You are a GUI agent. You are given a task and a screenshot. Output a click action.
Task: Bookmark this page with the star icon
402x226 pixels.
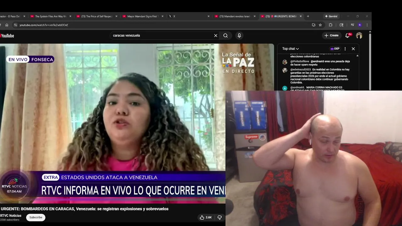tap(320, 25)
